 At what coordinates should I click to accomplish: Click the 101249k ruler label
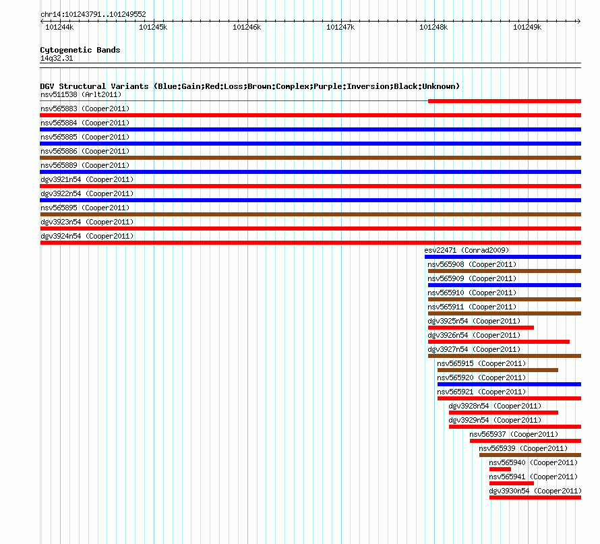[527, 27]
